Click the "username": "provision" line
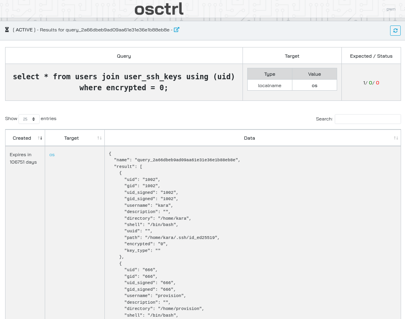The width and height of the screenshot is (405, 319). 155,296
